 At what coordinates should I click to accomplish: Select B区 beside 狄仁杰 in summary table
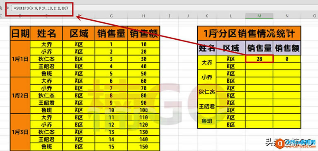(x=231, y=95)
